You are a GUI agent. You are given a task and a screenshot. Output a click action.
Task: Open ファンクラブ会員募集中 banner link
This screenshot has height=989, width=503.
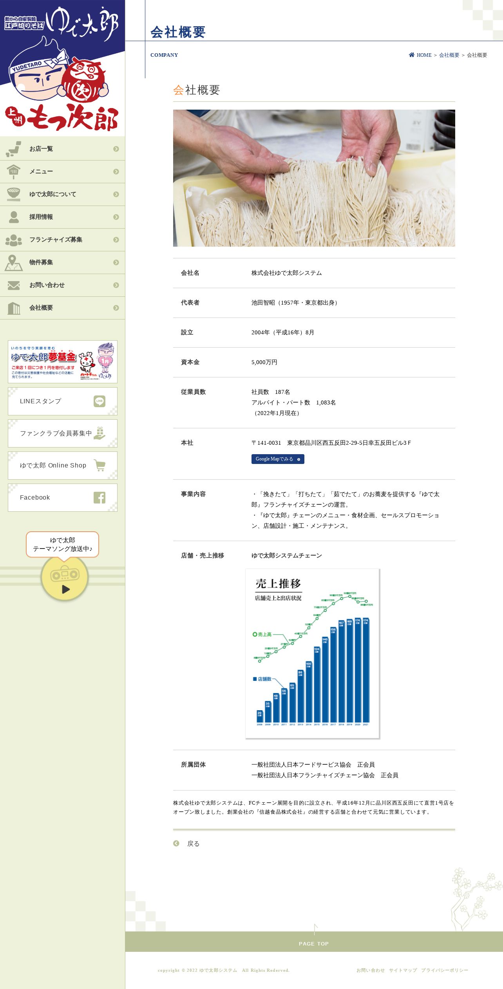[x=63, y=433]
